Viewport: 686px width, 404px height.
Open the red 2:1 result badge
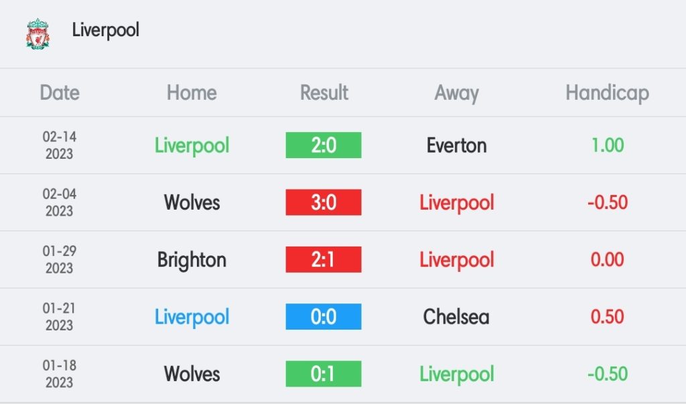click(324, 259)
